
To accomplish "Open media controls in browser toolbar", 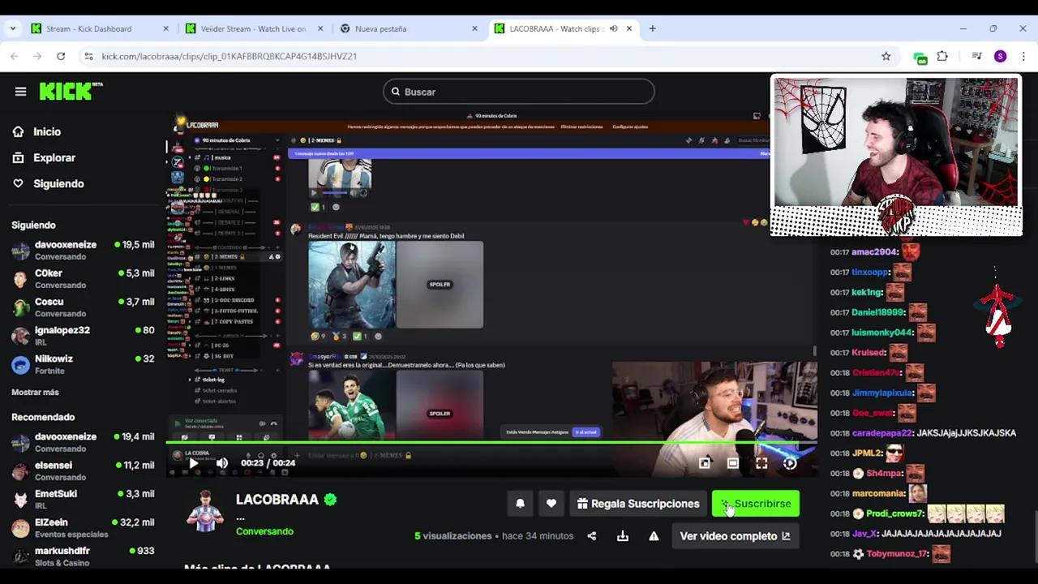I will click(x=976, y=56).
